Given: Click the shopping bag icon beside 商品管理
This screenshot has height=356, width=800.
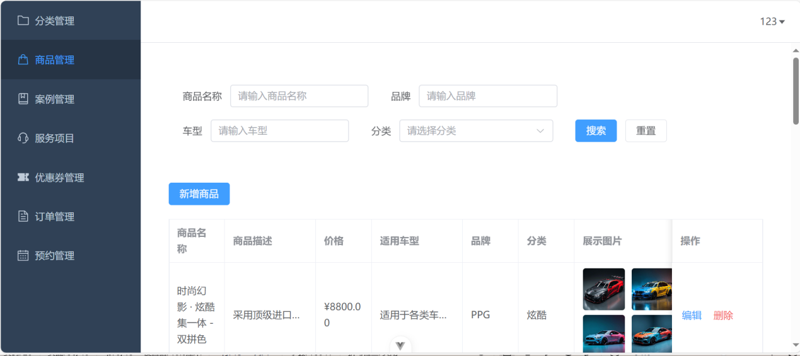Looking at the screenshot, I should coord(23,60).
